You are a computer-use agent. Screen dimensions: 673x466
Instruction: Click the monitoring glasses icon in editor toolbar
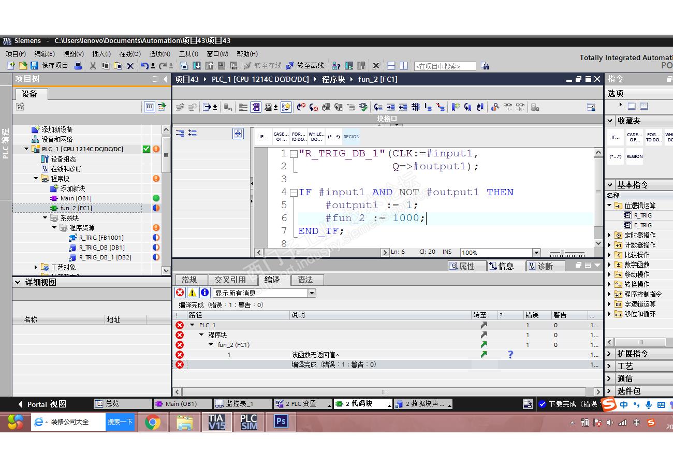coord(508,107)
